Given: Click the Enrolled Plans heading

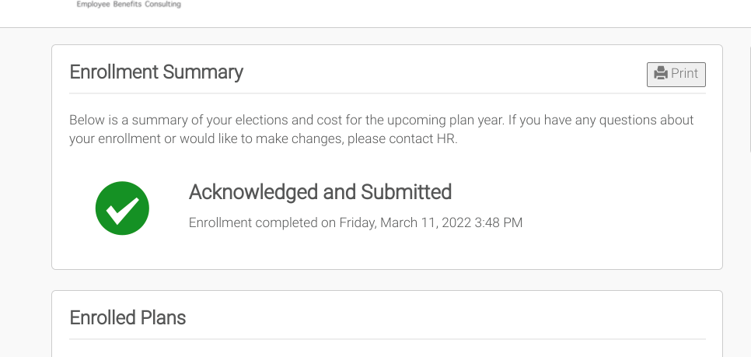Looking at the screenshot, I should 127,317.
